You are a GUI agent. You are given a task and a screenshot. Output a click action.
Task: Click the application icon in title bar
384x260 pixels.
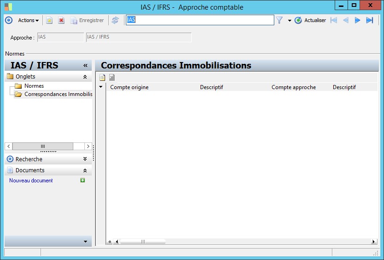pos(8,7)
